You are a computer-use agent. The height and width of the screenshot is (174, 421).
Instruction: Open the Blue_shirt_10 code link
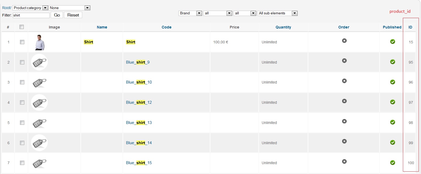point(139,82)
